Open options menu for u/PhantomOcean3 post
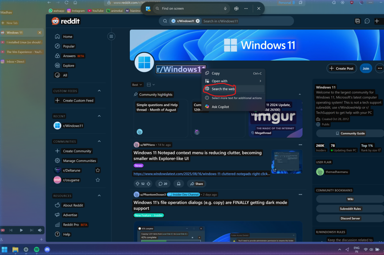Image resolution: width=384 pixels, height=255 pixels. point(300,195)
